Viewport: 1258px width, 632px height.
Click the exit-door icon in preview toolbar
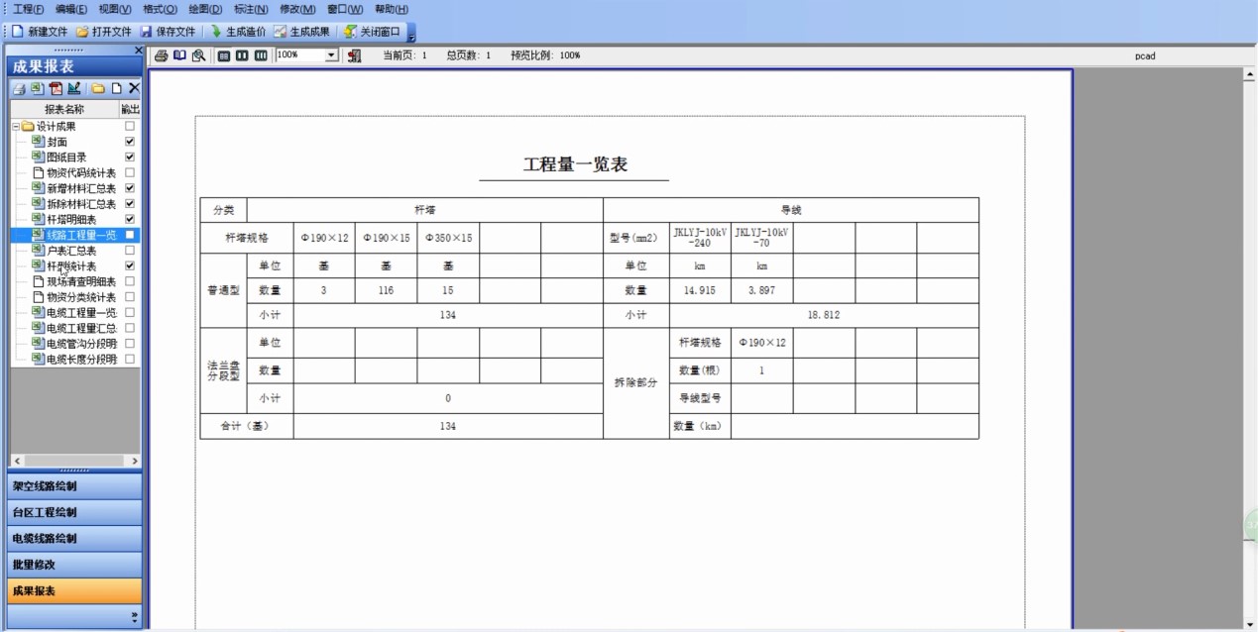(x=354, y=55)
